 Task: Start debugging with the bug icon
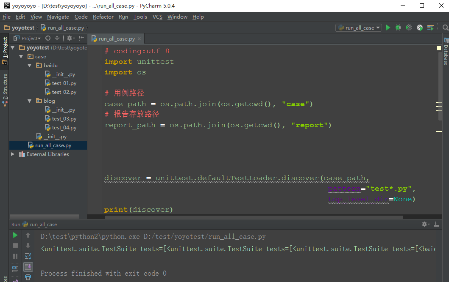click(x=398, y=27)
